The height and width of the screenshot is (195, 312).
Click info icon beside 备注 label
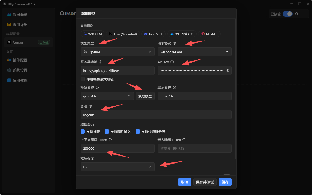click(x=90, y=106)
